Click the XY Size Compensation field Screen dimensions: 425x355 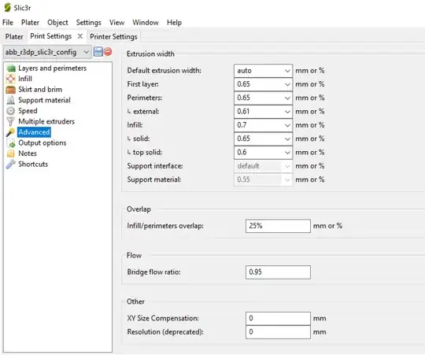click(x=278, y=318)
